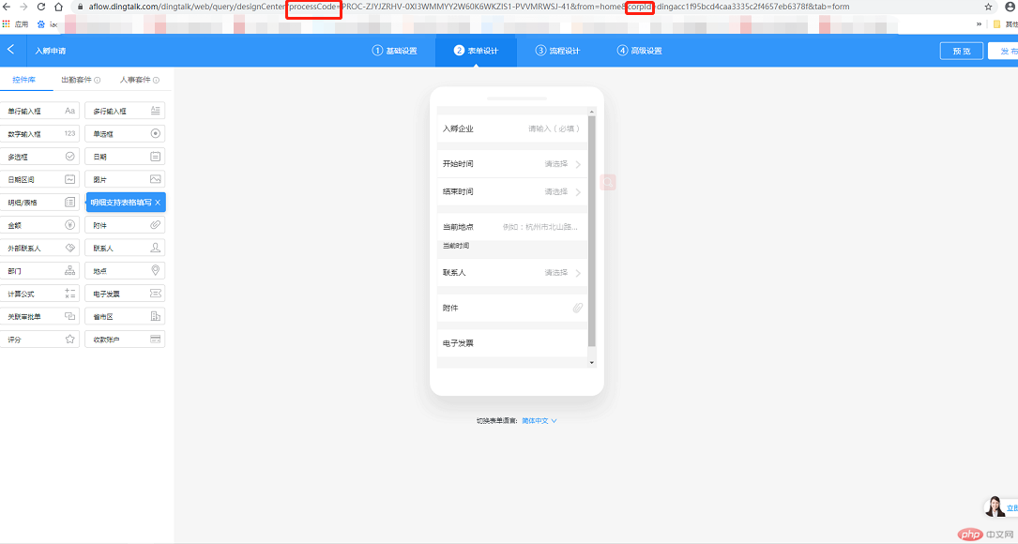The height and width of the screenshot is (544, 1018).
Task: Add the 金额 (amount) component
Action: click(40, 224)
